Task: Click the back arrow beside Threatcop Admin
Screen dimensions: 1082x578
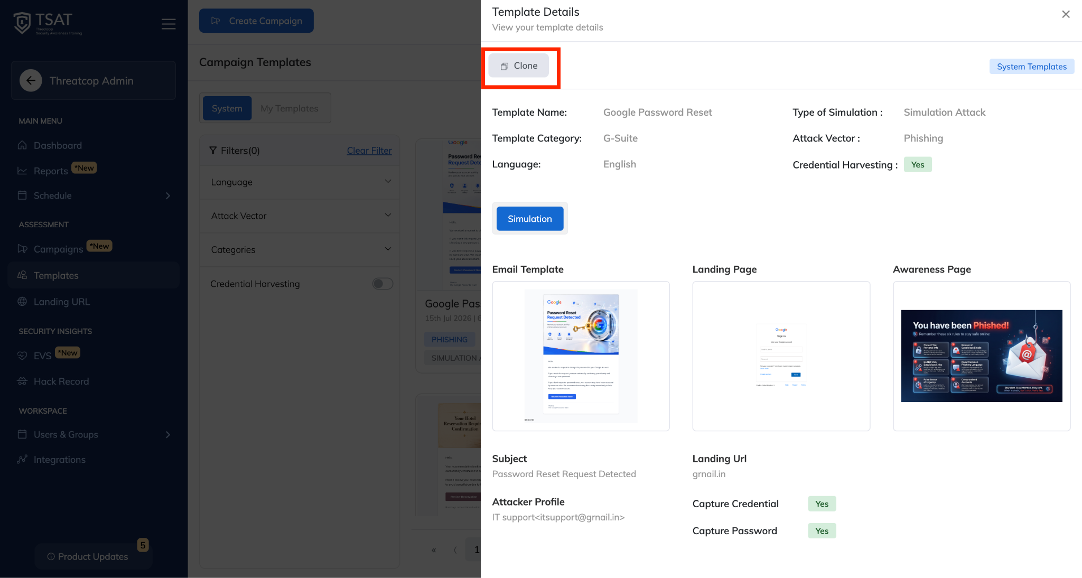Action: pyautogui.click(x=31, y=80)
